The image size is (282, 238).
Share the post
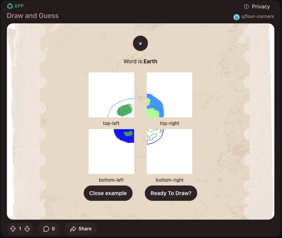81,229
